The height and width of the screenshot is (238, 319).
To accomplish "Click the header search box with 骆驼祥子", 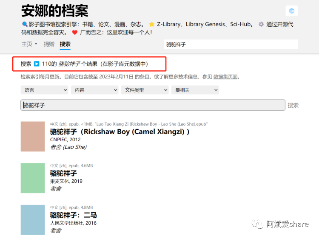I will [231, 44].
